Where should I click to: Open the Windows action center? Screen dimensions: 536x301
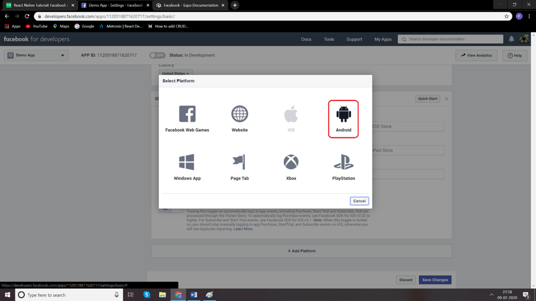pyautogui.click(x=526, y=295)
